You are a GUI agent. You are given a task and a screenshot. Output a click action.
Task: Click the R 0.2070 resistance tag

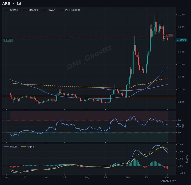[168, 35]
